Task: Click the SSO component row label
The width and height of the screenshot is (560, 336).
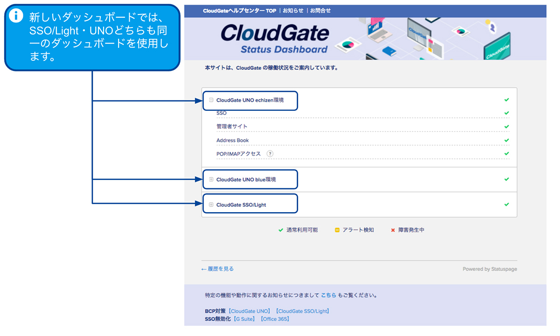Action: tap(221, 113)
